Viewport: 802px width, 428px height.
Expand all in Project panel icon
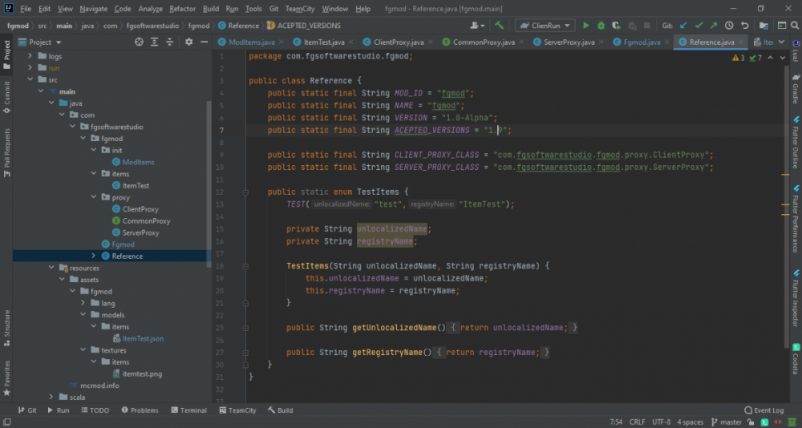154,42
